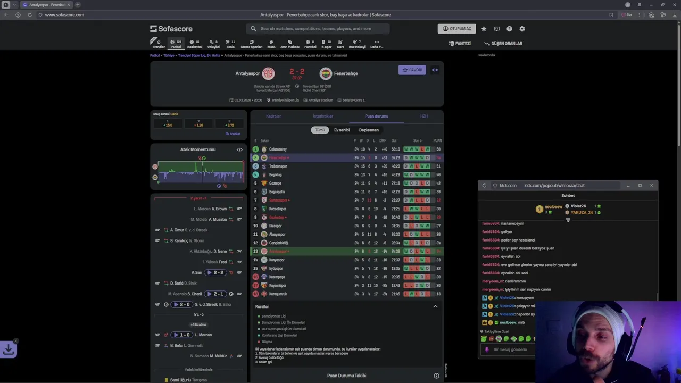Click the OTURUM AÇ login button
Image resolution: width=681 pixels, height=383 pixels.
click(457, 29)
